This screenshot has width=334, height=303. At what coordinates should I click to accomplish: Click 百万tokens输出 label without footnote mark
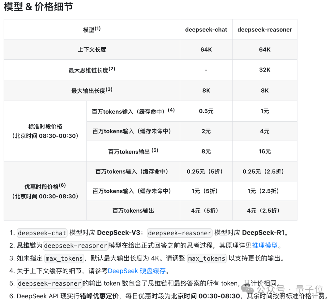[133, 211]
